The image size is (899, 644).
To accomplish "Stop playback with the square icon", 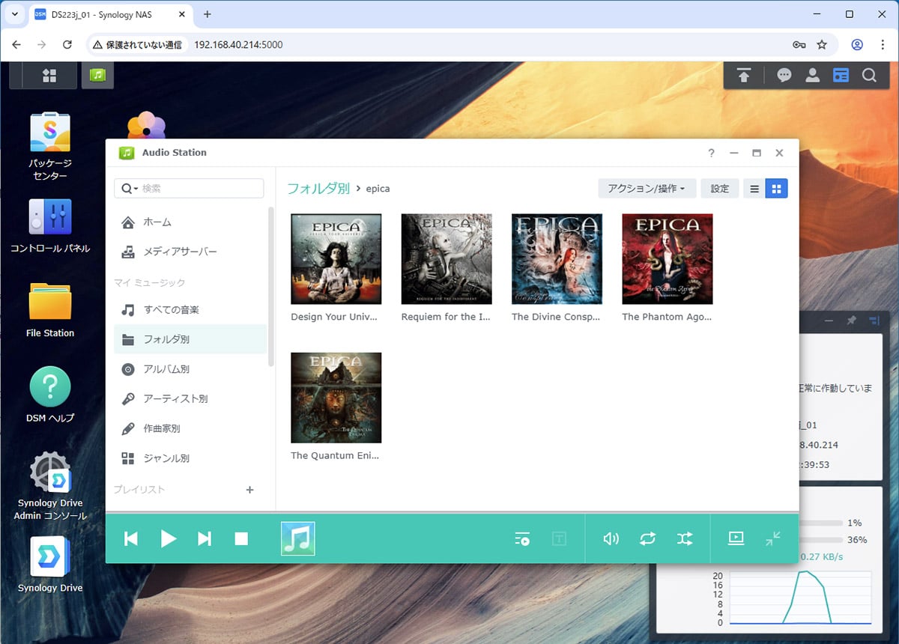I will [241, 538].
